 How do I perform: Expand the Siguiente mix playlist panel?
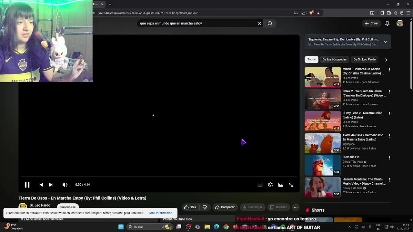point(385,42)
